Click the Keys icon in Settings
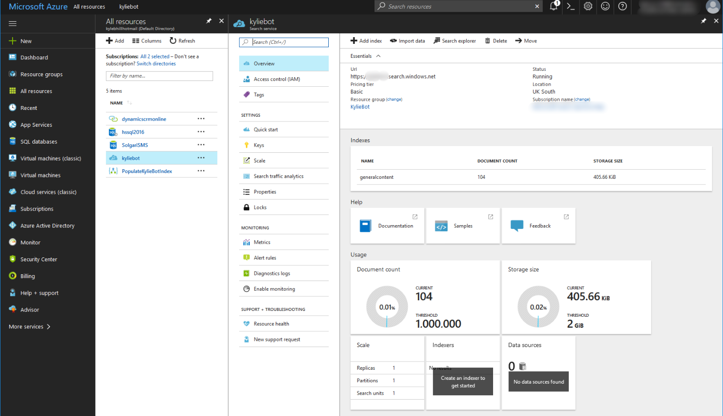Image resolution: width=723 pixels, height=416 pixels. pos(246,145)
